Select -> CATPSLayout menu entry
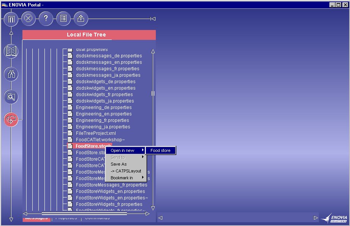The width and height of the screenshot is (350, 226). point(126,171)
